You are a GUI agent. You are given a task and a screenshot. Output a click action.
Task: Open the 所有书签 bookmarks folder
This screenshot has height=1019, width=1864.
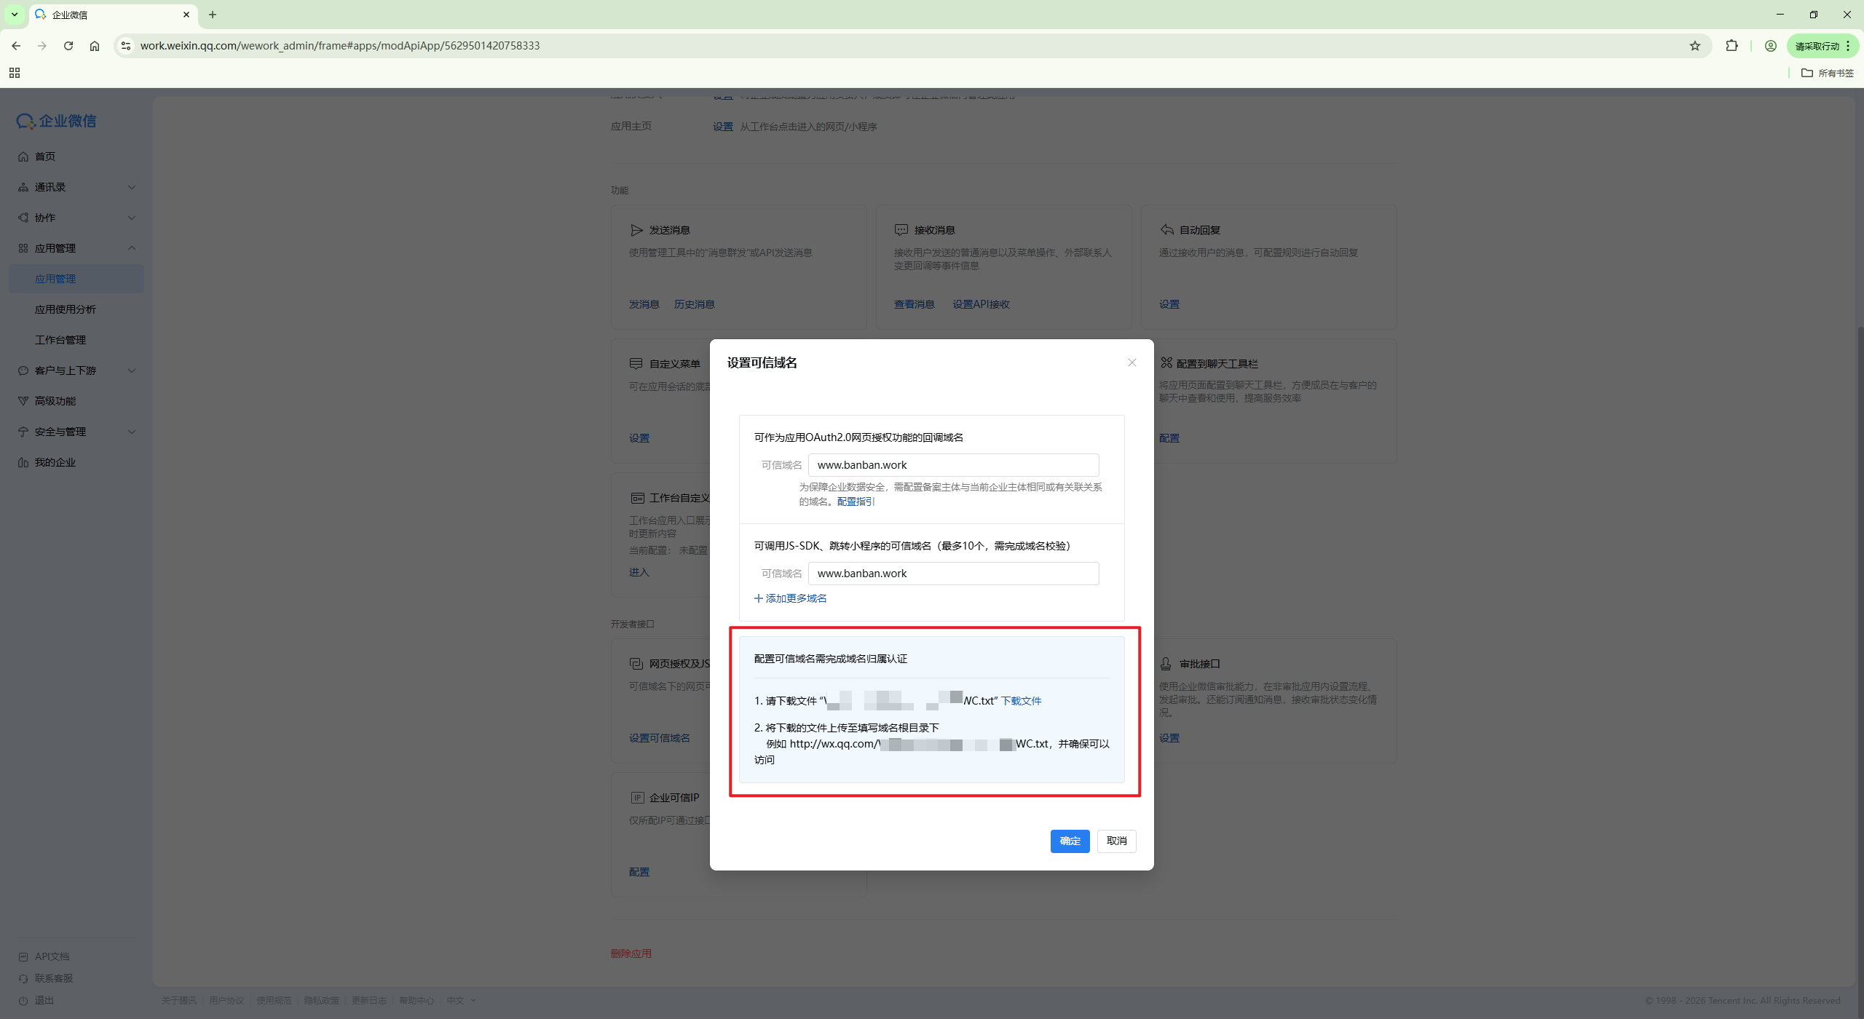point(1828,73)
